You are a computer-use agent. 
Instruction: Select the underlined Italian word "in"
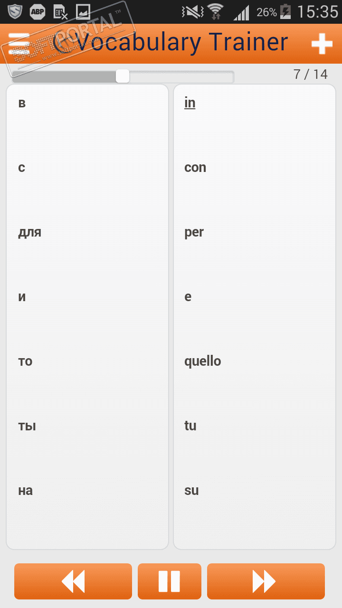point(190,103)
